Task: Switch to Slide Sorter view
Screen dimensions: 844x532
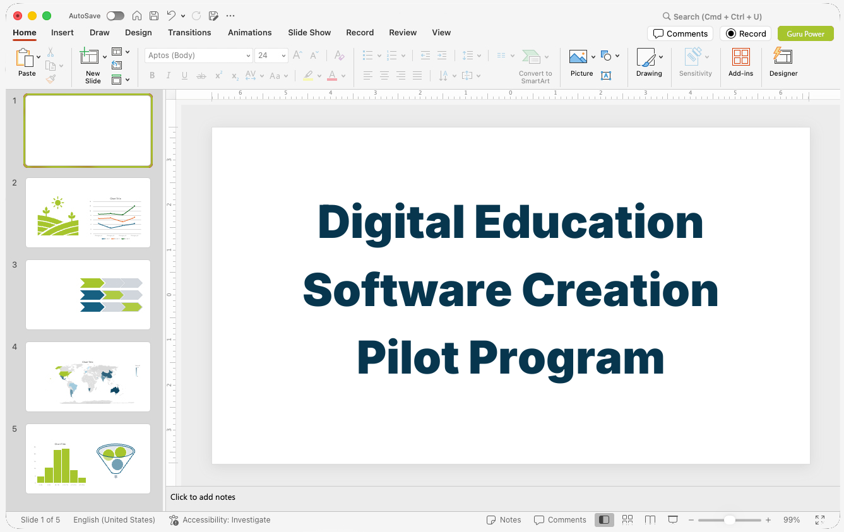Action: [x=627, y=520]
